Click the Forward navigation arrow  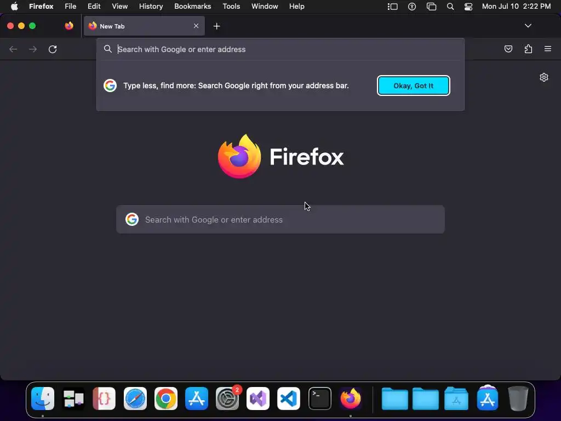point(33,49)
